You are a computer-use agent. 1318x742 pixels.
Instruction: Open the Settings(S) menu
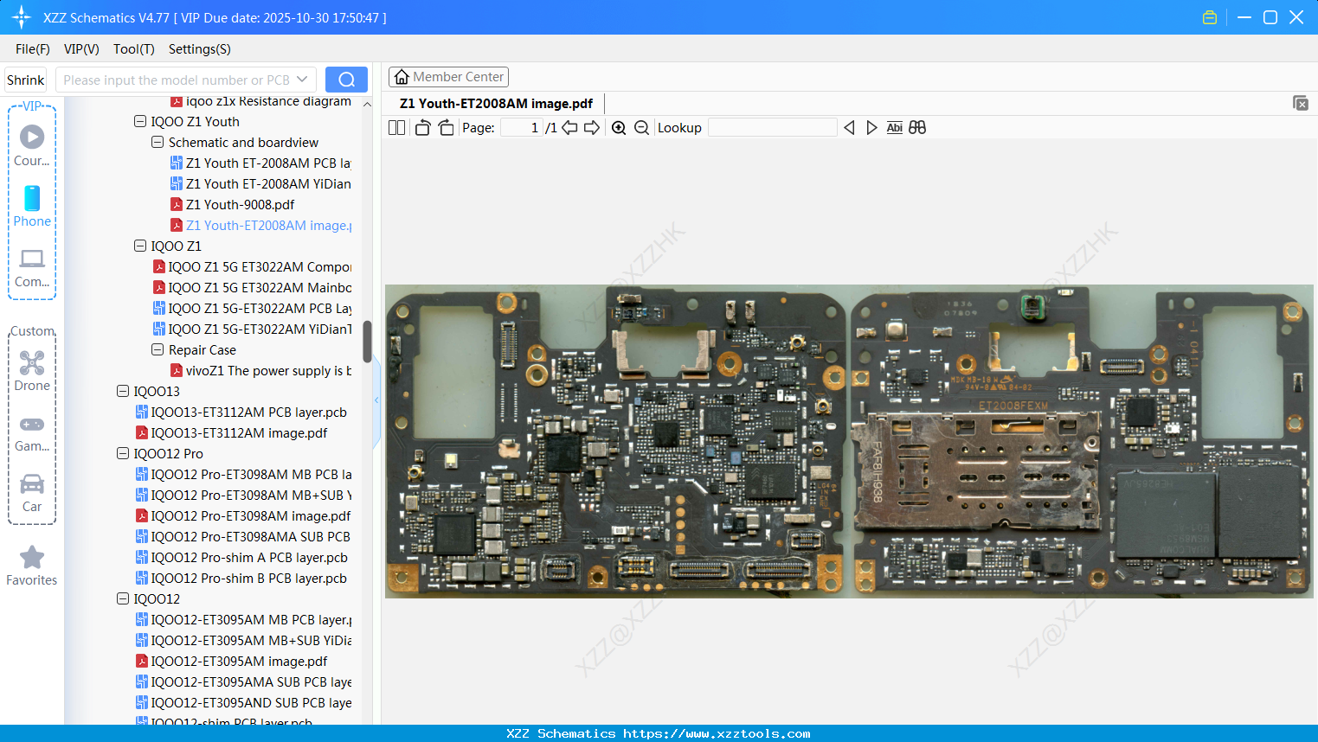(x=199, y=49)
